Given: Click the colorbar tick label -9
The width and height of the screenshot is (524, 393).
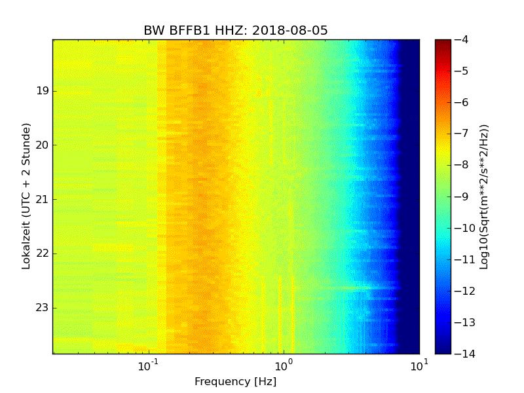Looking at the screenshot, I should [x=462, y=196].
